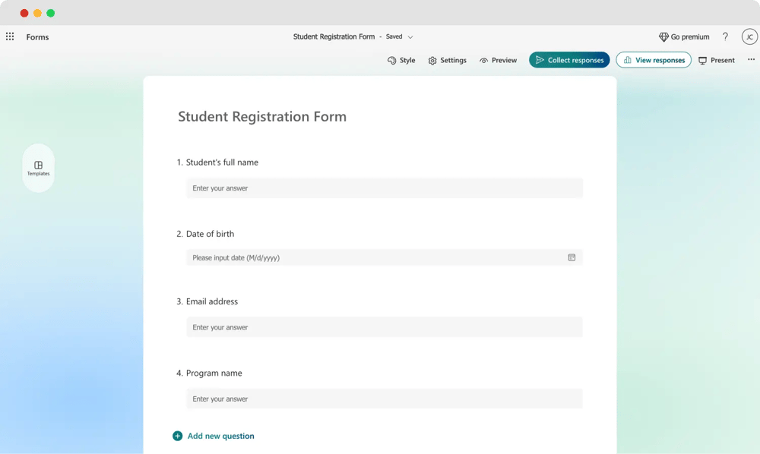The width and height of the screenshot is (760, 454).
Task: Select the Email address answer field
Action: pyautogui.click(x=384, y=326)
